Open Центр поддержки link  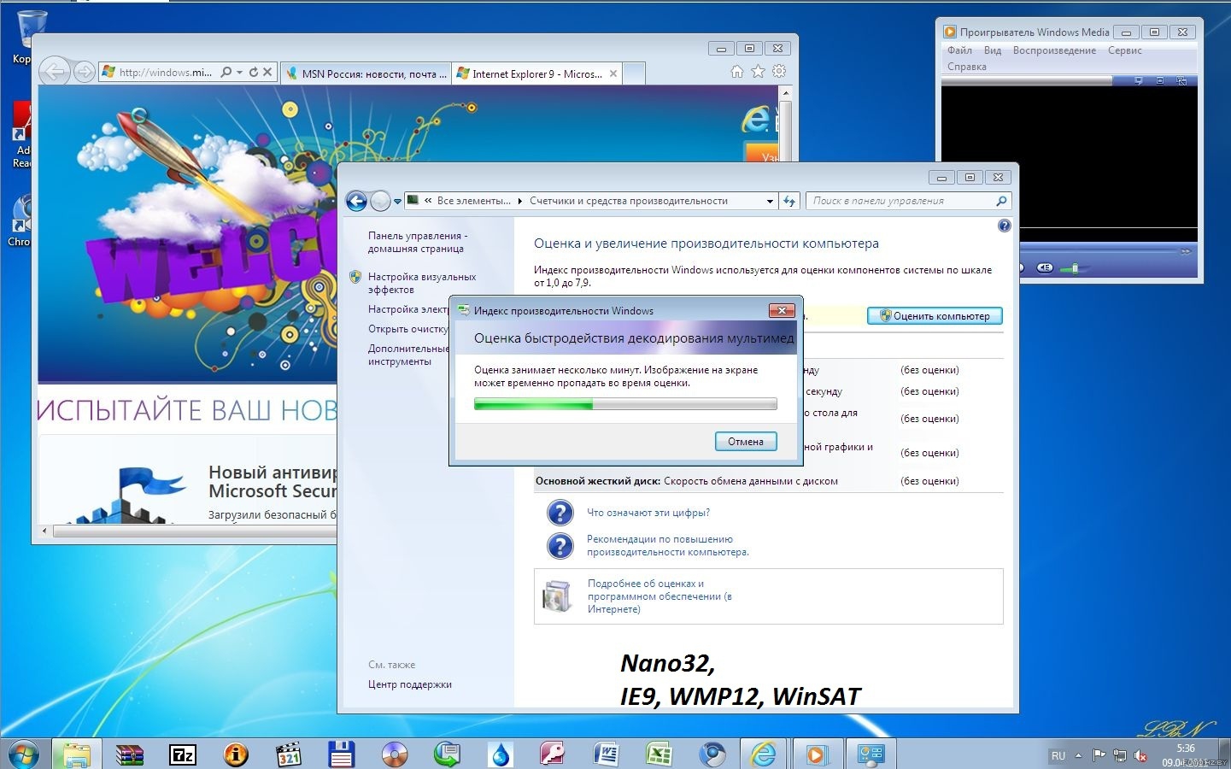(x=410, y=684)
